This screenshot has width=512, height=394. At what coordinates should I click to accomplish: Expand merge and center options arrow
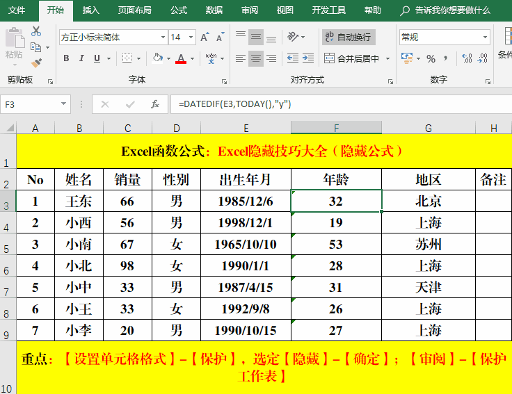click(x=388, y=58)
